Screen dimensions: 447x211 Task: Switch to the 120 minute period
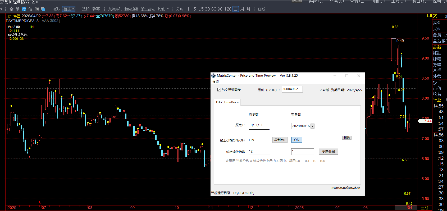(x=228, y=9)
